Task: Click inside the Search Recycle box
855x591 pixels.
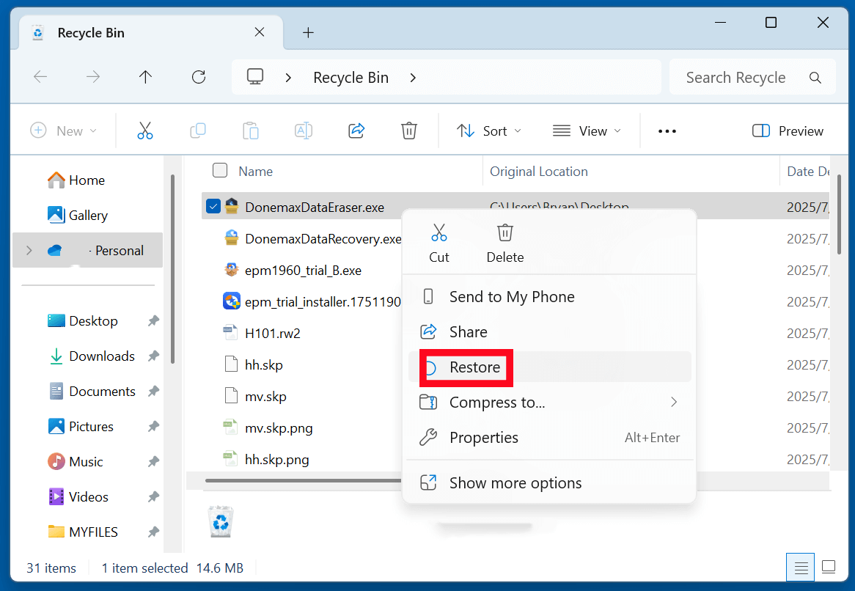Action: coord(735,76)
